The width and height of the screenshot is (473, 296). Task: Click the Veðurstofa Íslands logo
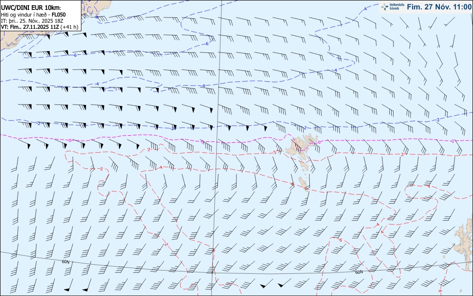coord(393,7)
